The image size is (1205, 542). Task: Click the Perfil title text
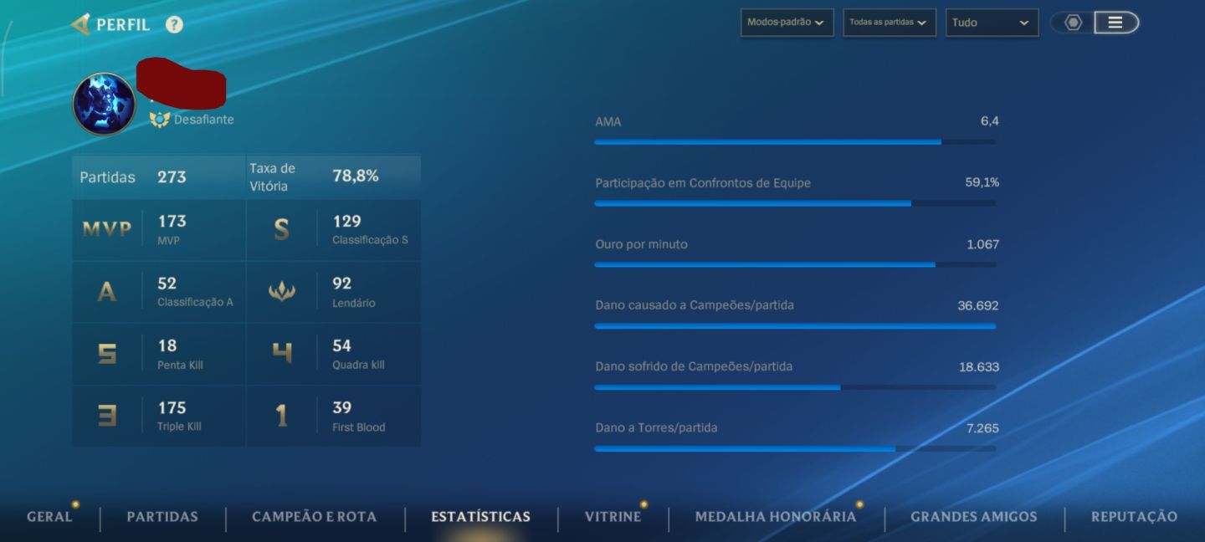(x=123, y=24)
